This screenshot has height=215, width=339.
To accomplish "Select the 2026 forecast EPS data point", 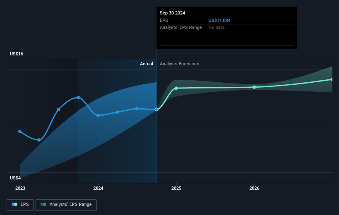I will [x=254, y=87].
